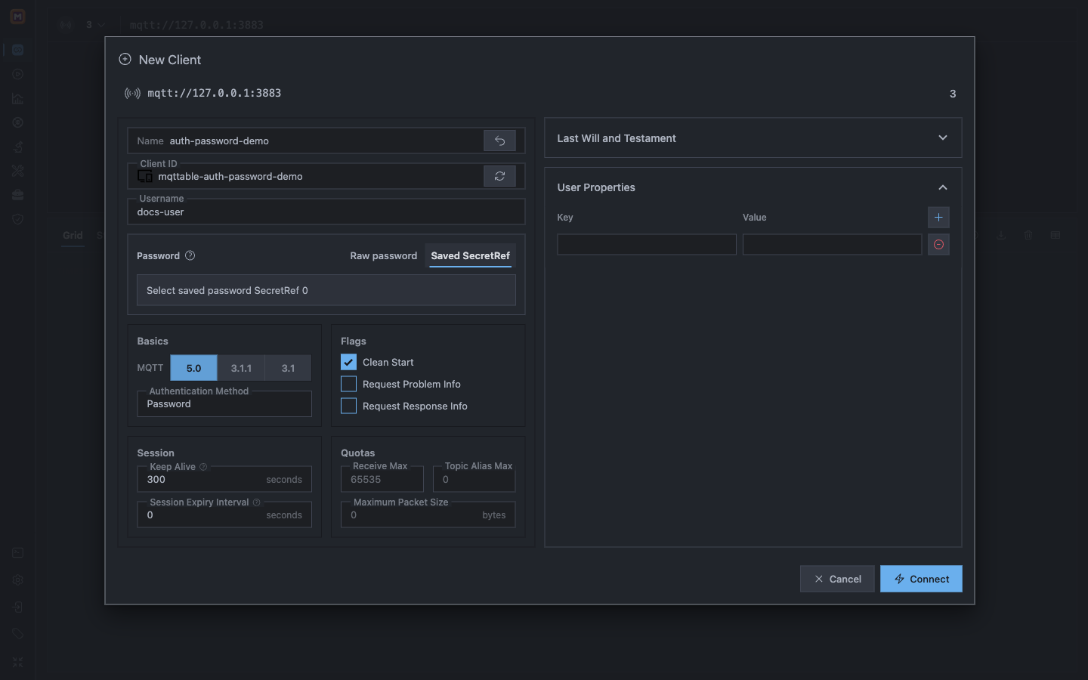
Task: Click the Password help question mark
Action: (190, 255)
